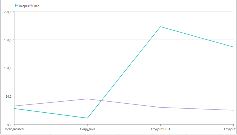
Task: Toggle the Price series legend label
Action: click(36, 6)
